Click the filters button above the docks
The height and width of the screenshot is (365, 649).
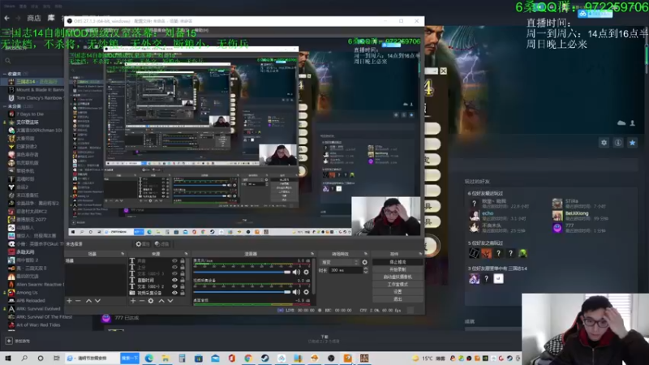click(x=161, y=244)
